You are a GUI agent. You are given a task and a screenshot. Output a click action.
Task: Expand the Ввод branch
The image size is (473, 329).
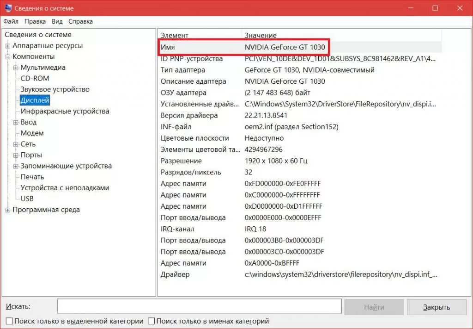[x=16, y=122]
